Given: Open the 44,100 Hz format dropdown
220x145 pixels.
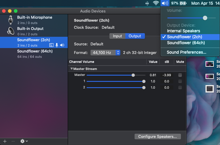Looking at the screenshot, I should (106, 53).
